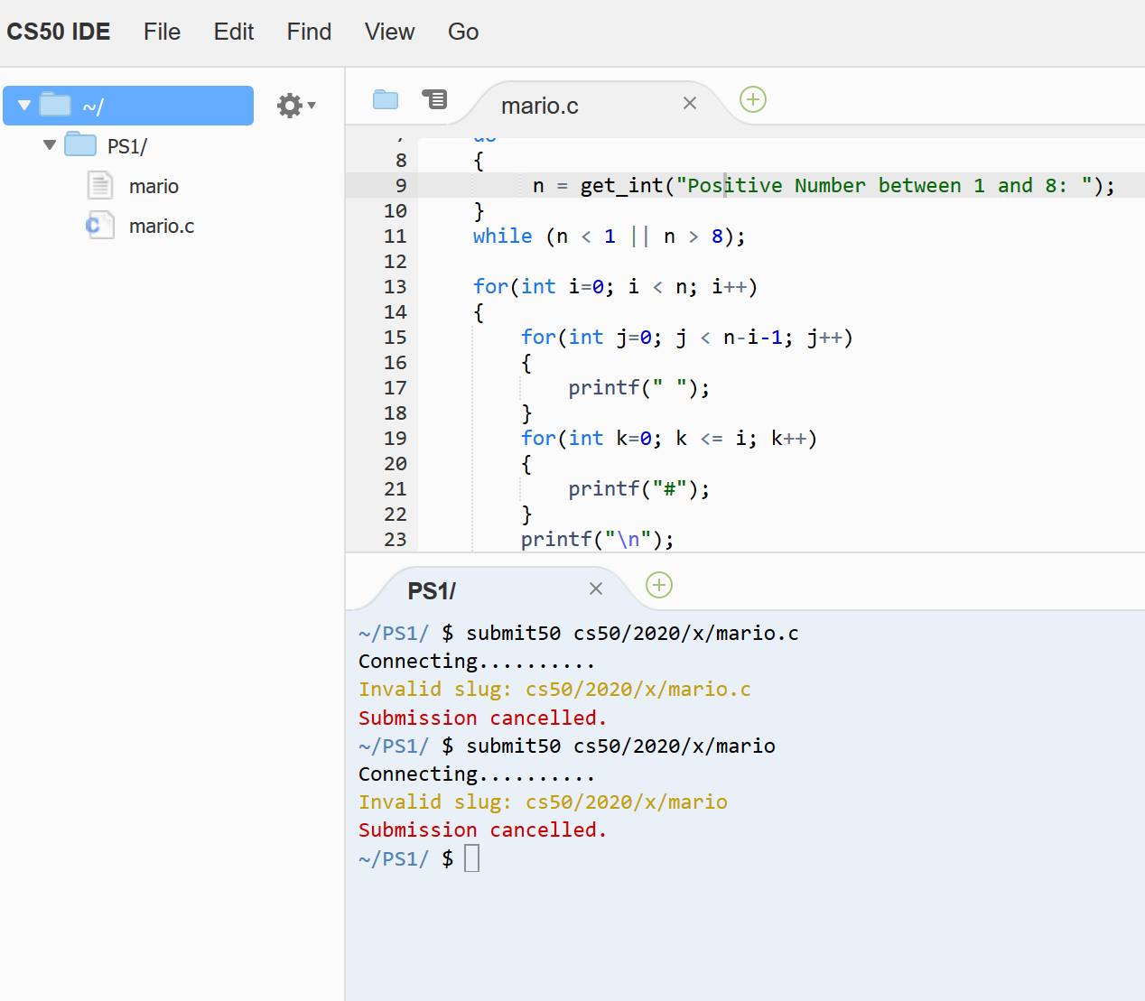Open the Edit menu
The width and height of the screenshot is (1145, 1001).
(234, 32)
